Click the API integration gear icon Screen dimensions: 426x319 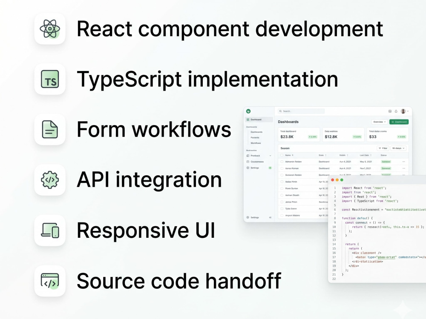tap(50, 180)
